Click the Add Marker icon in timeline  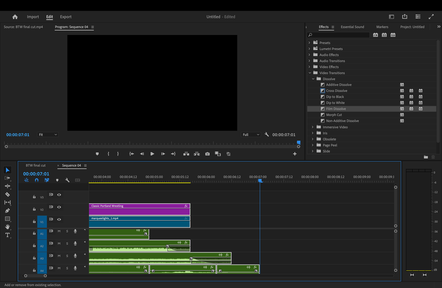[57, 180]
